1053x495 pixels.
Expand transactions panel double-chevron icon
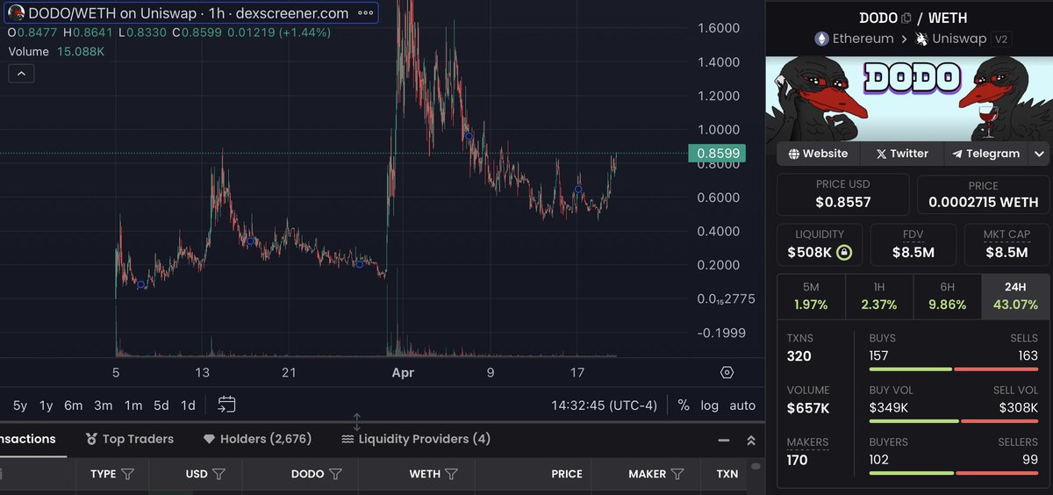pyautogui.click(x=751, y=440)
